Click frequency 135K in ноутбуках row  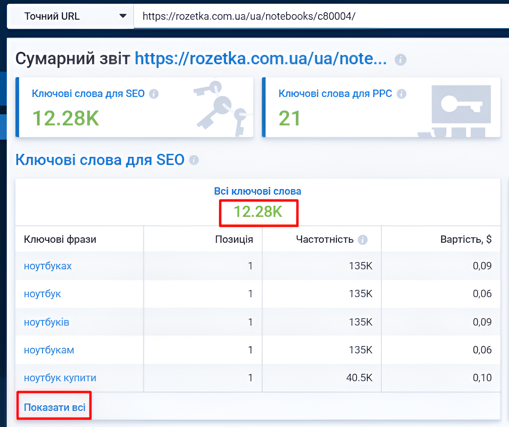(361, 266)
